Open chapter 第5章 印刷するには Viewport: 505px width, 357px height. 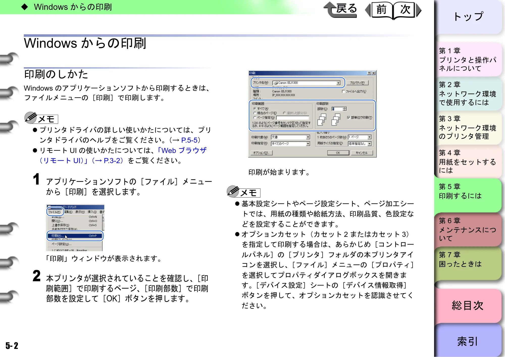coord(468,196)
